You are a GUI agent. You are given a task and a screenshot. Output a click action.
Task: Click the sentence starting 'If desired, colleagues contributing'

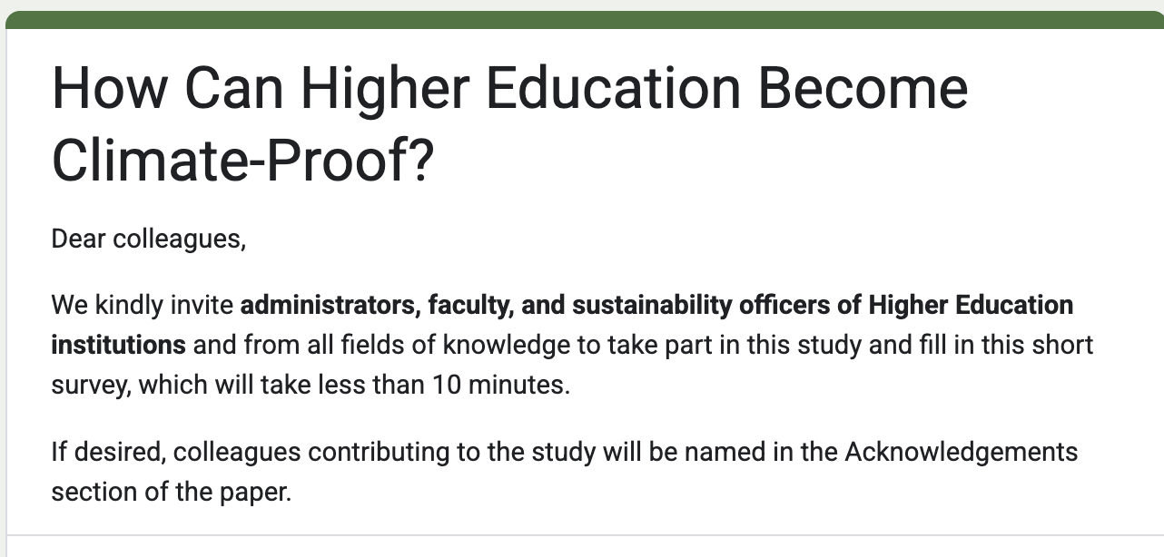tap(565, 452)
